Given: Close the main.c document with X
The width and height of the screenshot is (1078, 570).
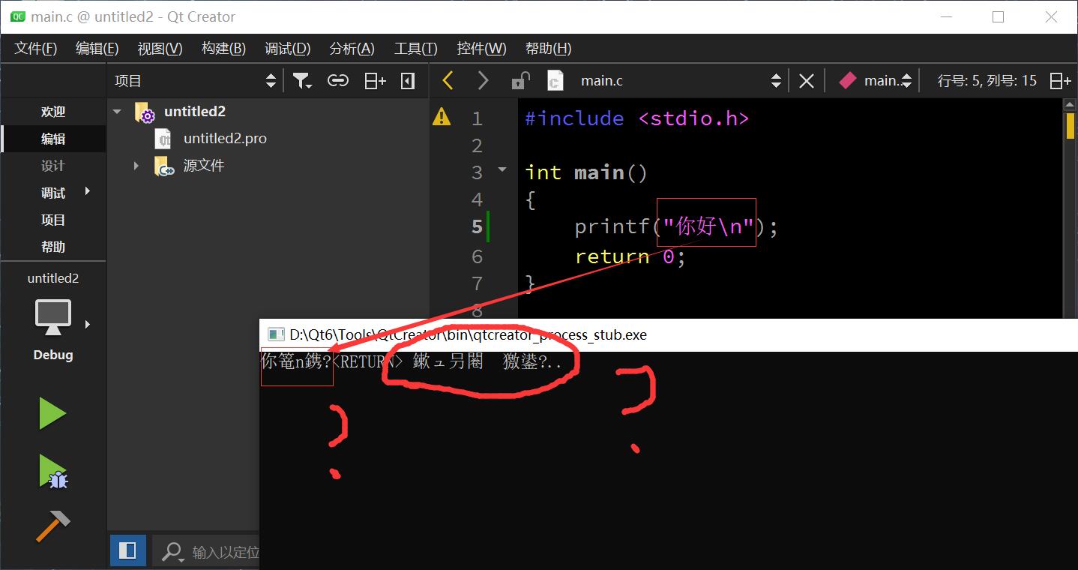Looking at the screenshot, I should click(807, 81).
